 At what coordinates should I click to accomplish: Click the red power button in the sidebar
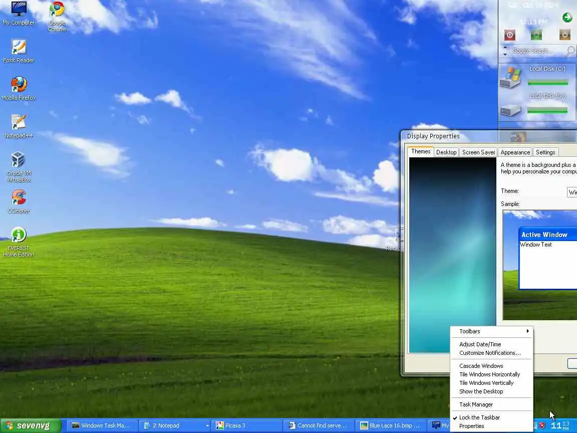coord(510,35)
